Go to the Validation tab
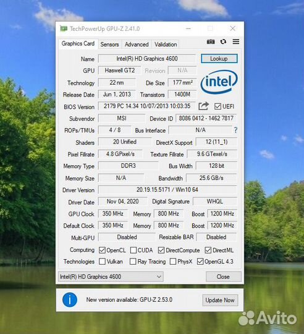 pos(166,45)
